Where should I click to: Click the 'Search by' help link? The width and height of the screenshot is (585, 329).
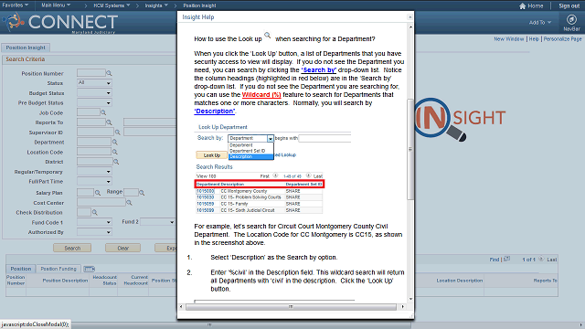pyautogui.click(x=319, y=69)
